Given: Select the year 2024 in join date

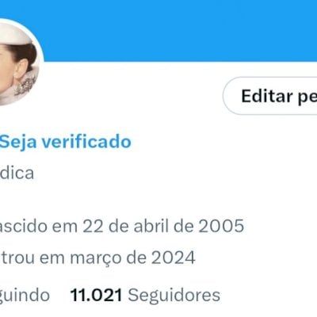Looking at the screenshot, I should coord(173,258).
